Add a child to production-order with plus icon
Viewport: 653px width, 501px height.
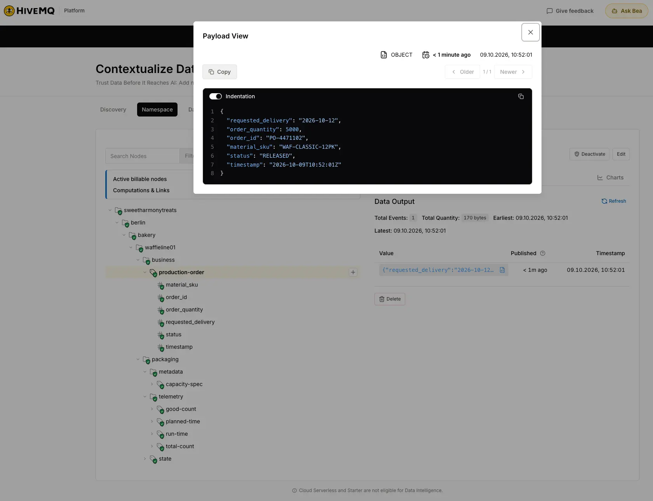coord(353,272)
